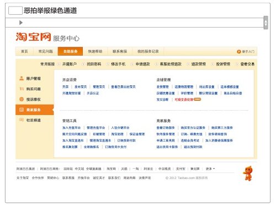The height and width of the screenshot is (205, 276).
Task: Open the 联系客服 tab
Action: 120,51
